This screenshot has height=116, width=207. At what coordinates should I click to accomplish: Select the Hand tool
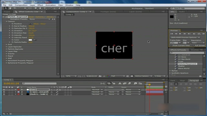pyautogui.click(x=10, y=8)
